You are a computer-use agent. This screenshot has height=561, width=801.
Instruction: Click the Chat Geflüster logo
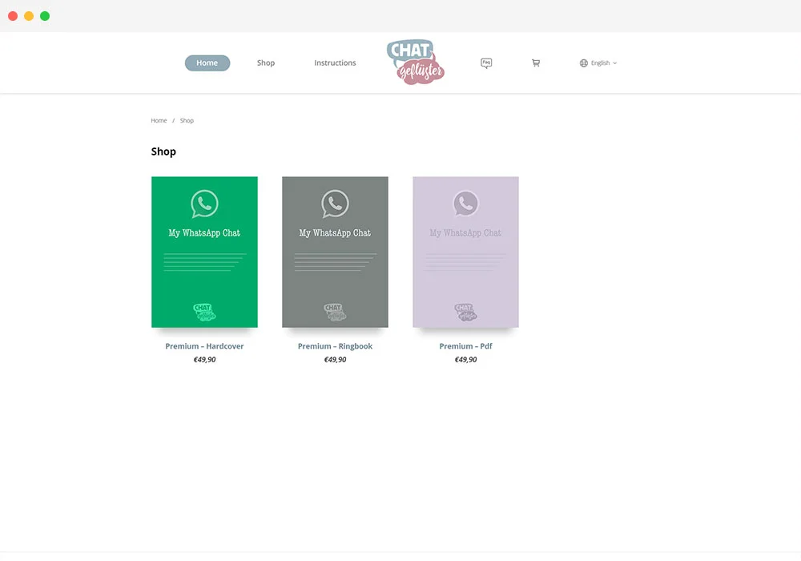point(415,62)
